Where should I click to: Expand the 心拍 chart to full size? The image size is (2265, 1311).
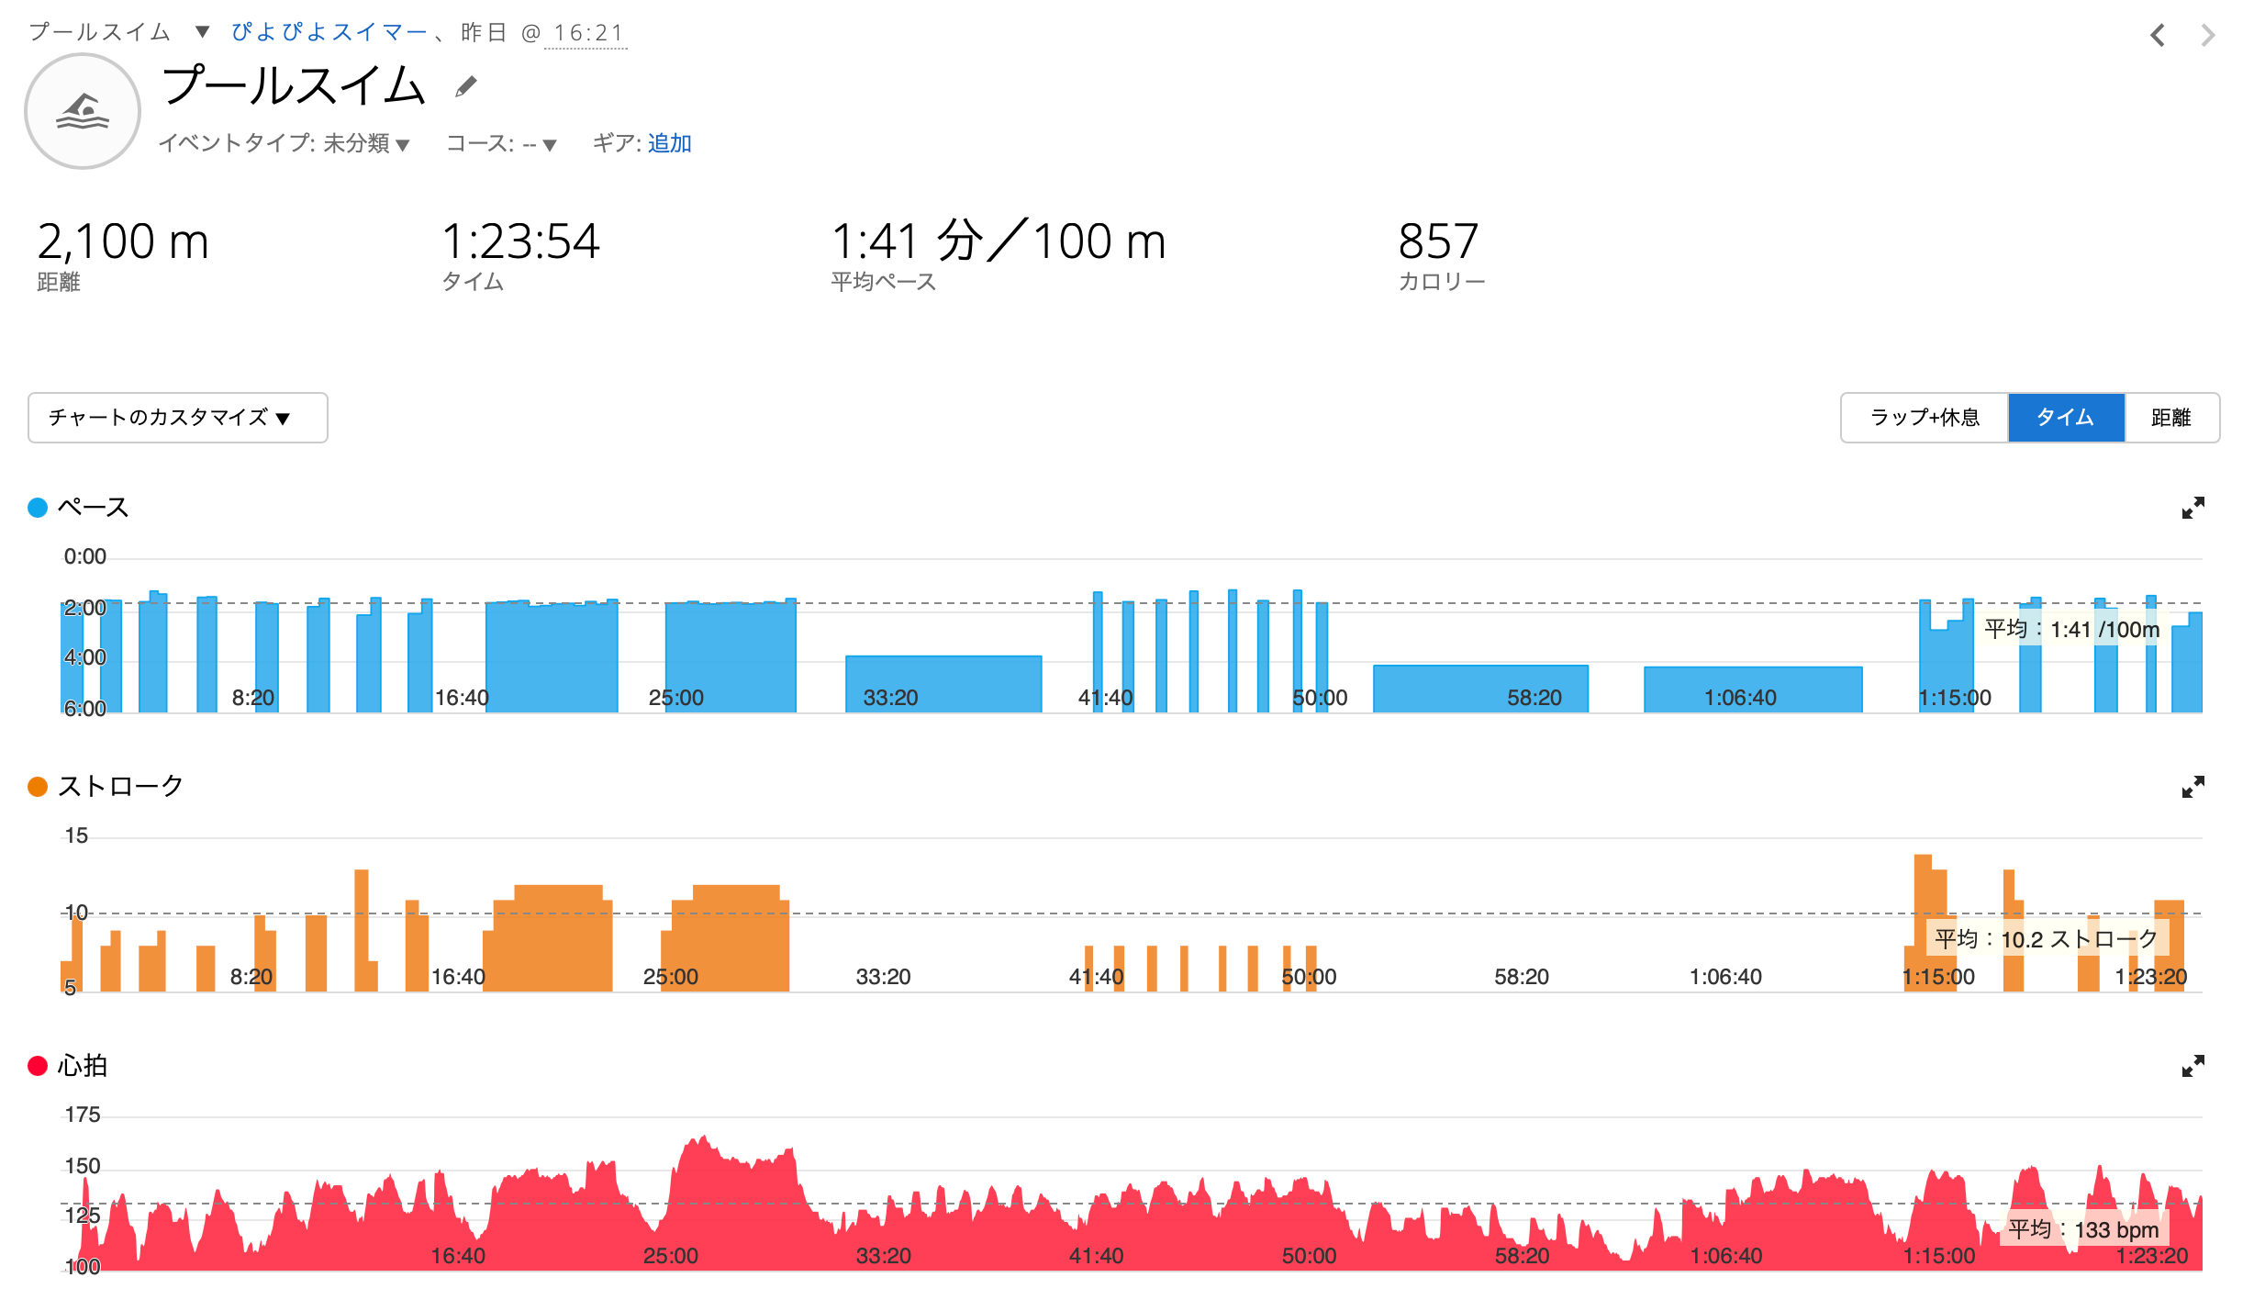2192,1066
